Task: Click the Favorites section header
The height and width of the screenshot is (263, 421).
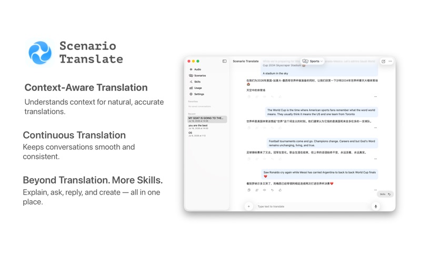Action: [193, 102]
